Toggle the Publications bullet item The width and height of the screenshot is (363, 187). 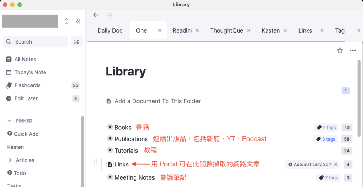coord(110,139)
